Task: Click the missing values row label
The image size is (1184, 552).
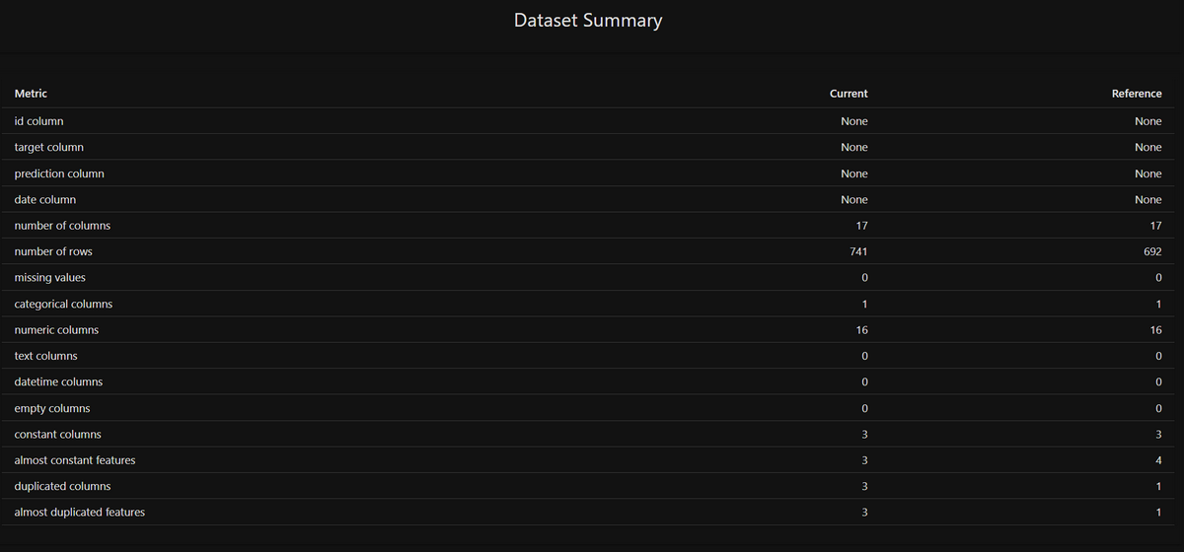Action: 50,278
